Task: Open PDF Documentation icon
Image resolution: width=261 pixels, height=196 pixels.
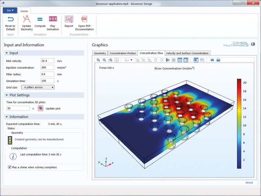Action: [x=84, y=19]
